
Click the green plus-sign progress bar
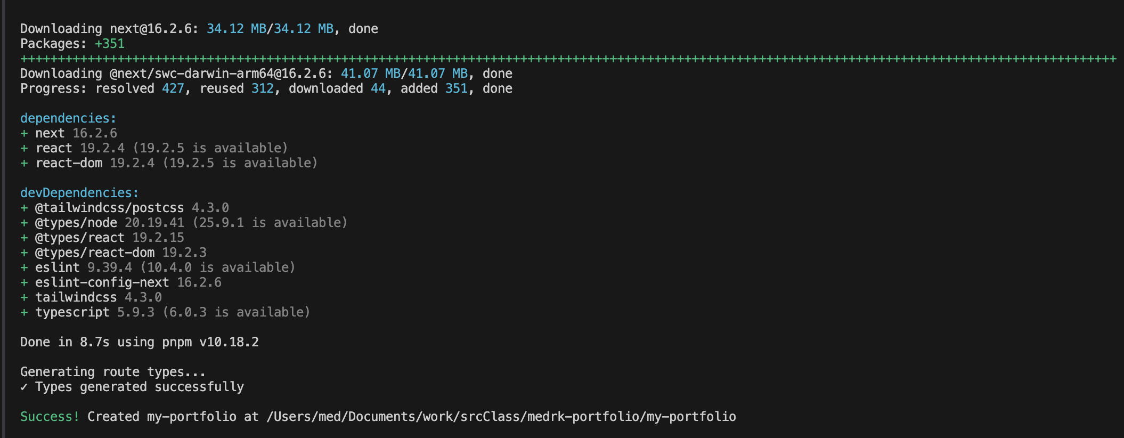(568, 58)
